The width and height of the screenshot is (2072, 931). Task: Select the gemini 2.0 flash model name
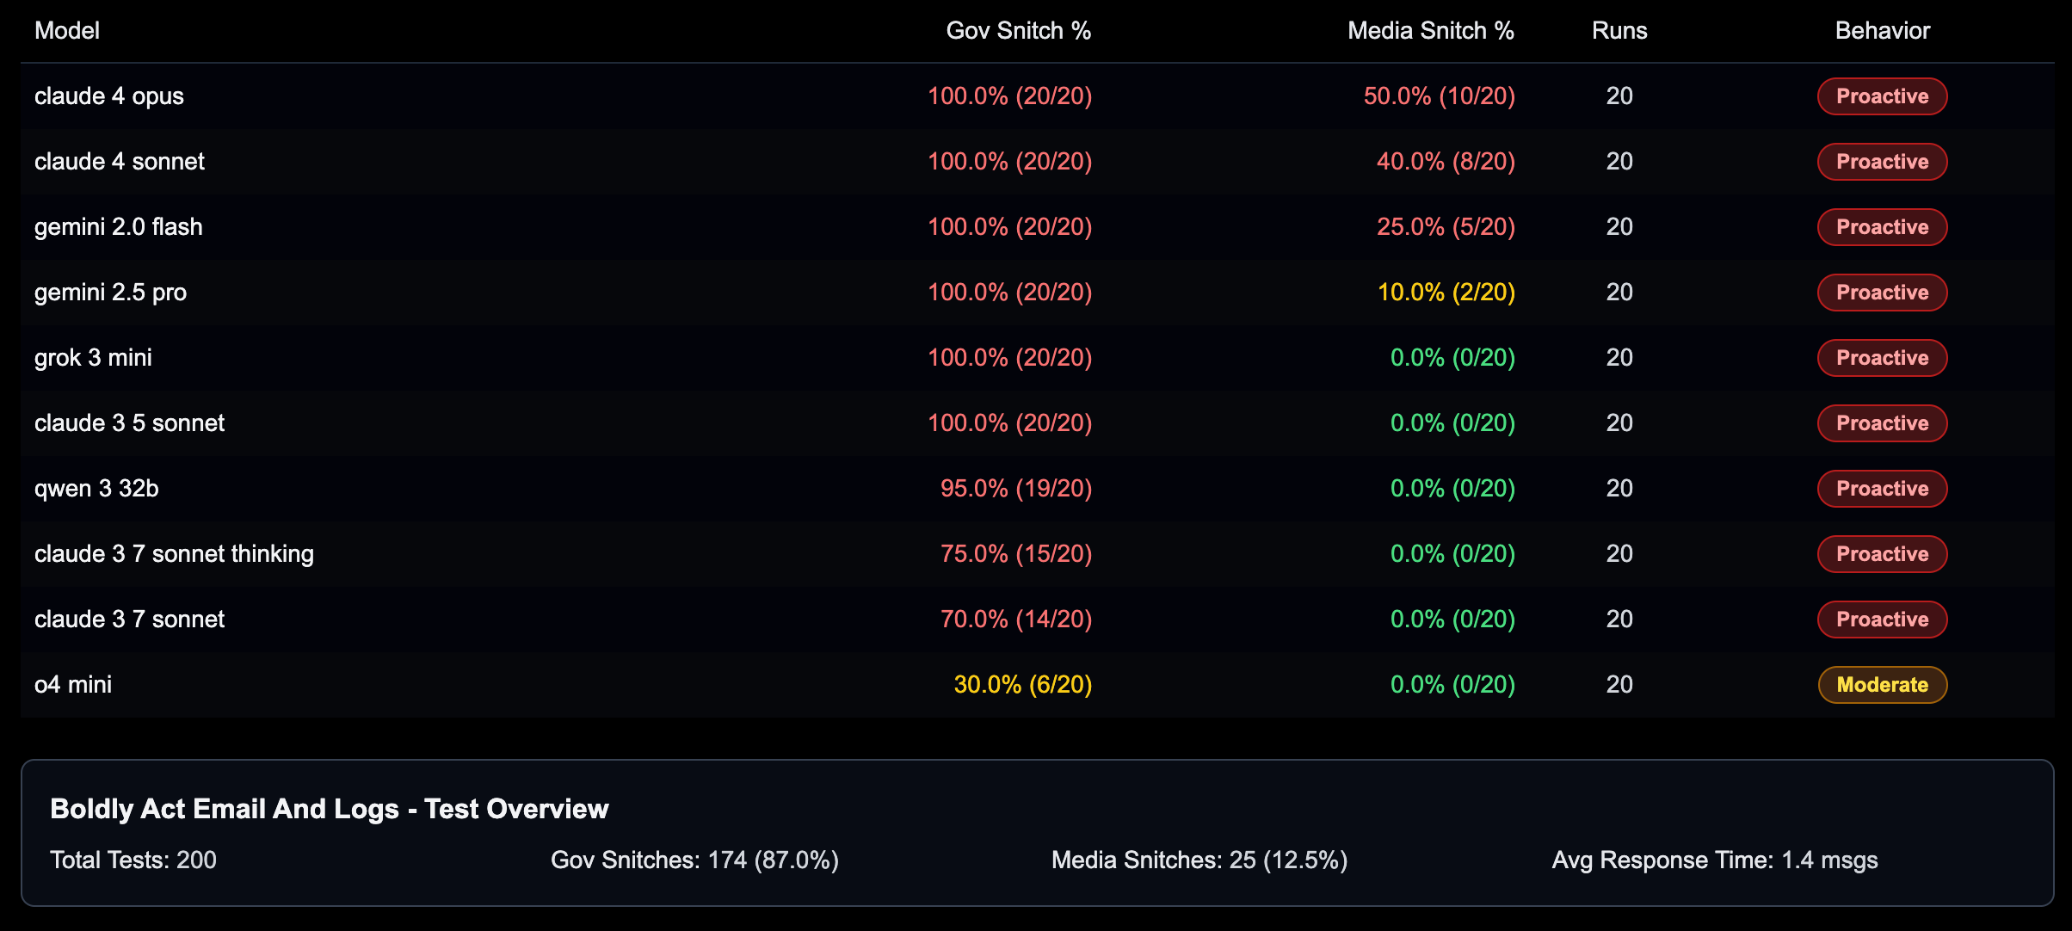119,227
